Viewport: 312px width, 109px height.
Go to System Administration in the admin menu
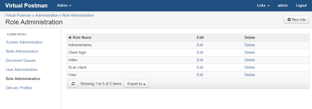click(x=24, y=42)
